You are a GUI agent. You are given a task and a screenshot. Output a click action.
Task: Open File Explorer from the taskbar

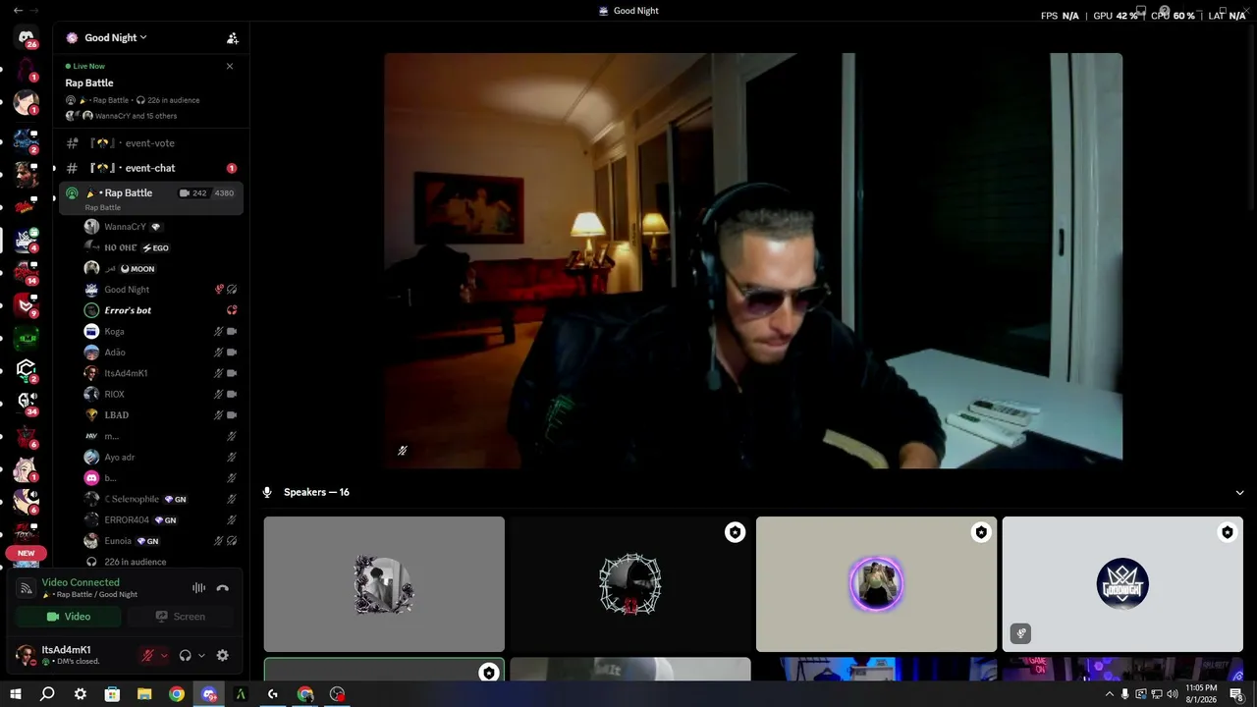[144, 694]
